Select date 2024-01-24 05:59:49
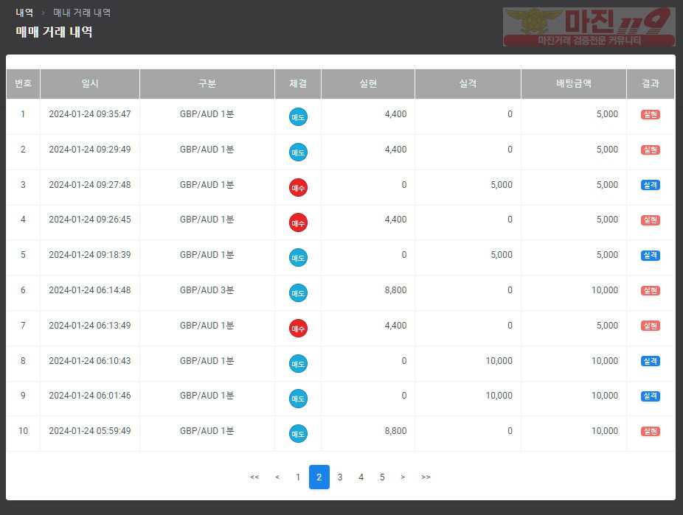The image size is (683, 515). [90, 431]
